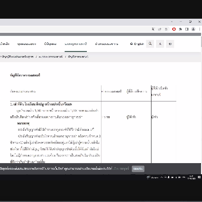202x202 pixels.
Task: Open the Windows notification center icon
Action: tap(199, 177)
